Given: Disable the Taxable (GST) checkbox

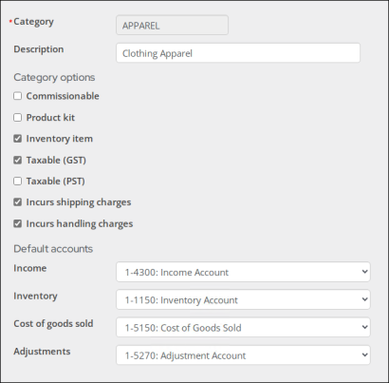Looking at the screenshot, I should click(18, 160).
